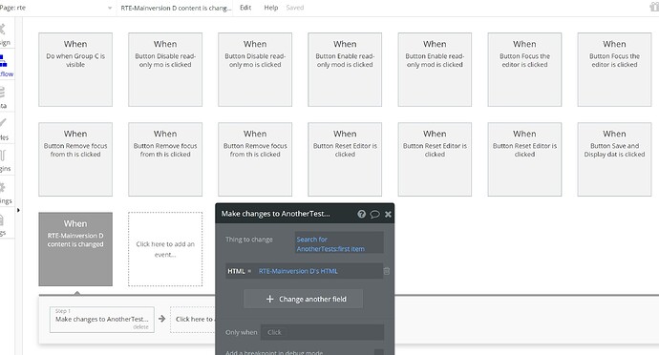Click the gift icon in the top bar
The height and width of the screenshot is (355, 659).
(654, 7)
